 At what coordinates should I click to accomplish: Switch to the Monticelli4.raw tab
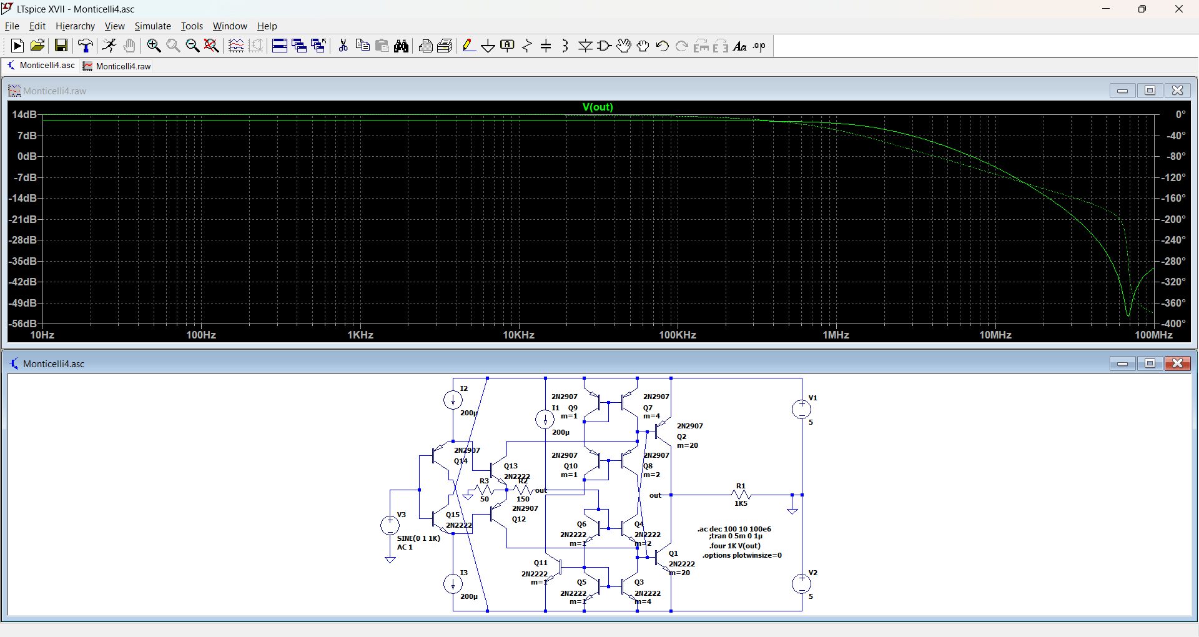click(x=117, y=66)
